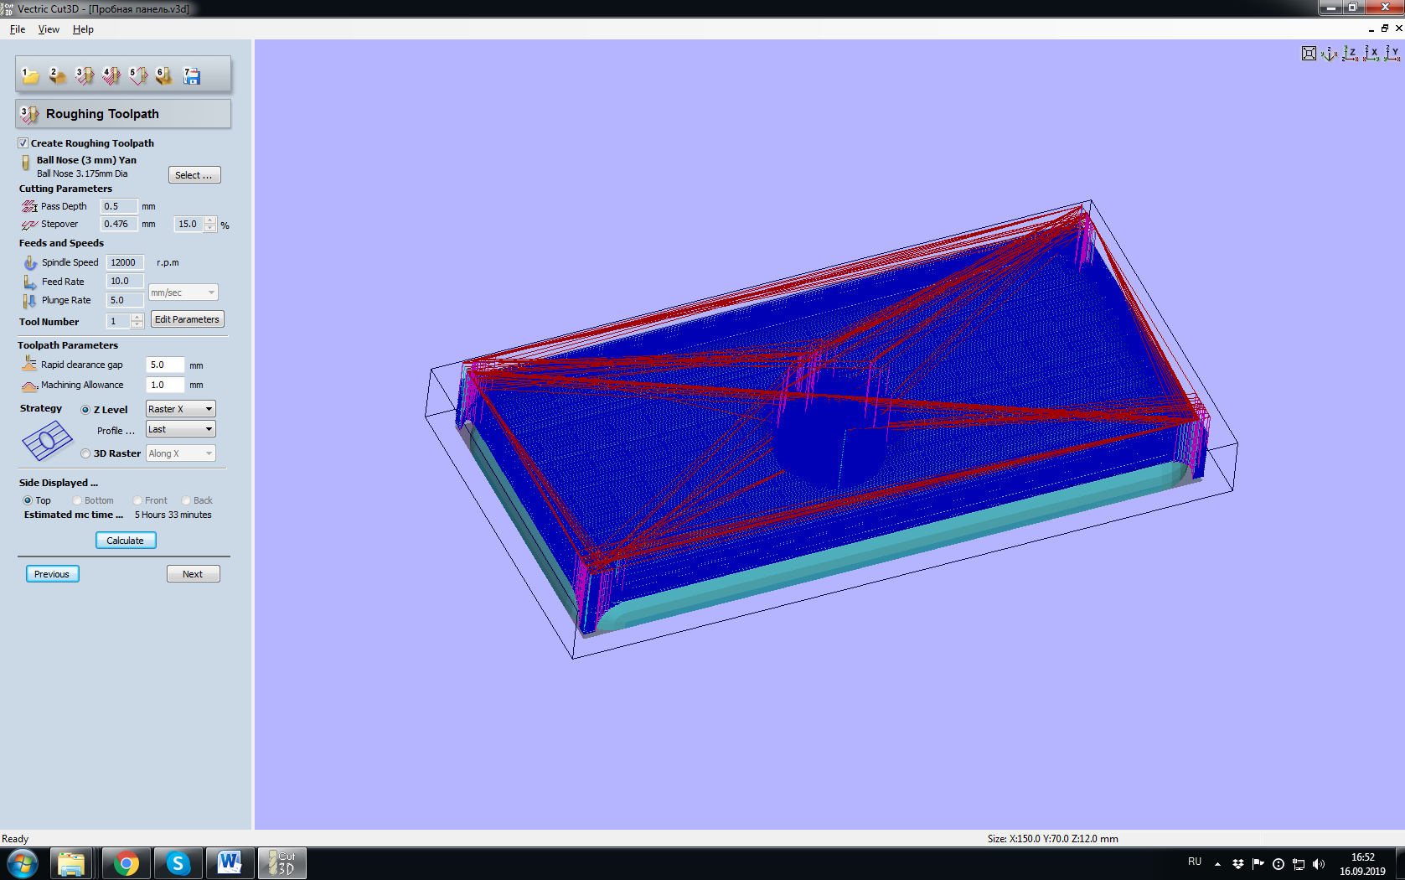Screen dimensions: 1405x880
Task: Go to the Previous step
Action: tap(52, 574)
